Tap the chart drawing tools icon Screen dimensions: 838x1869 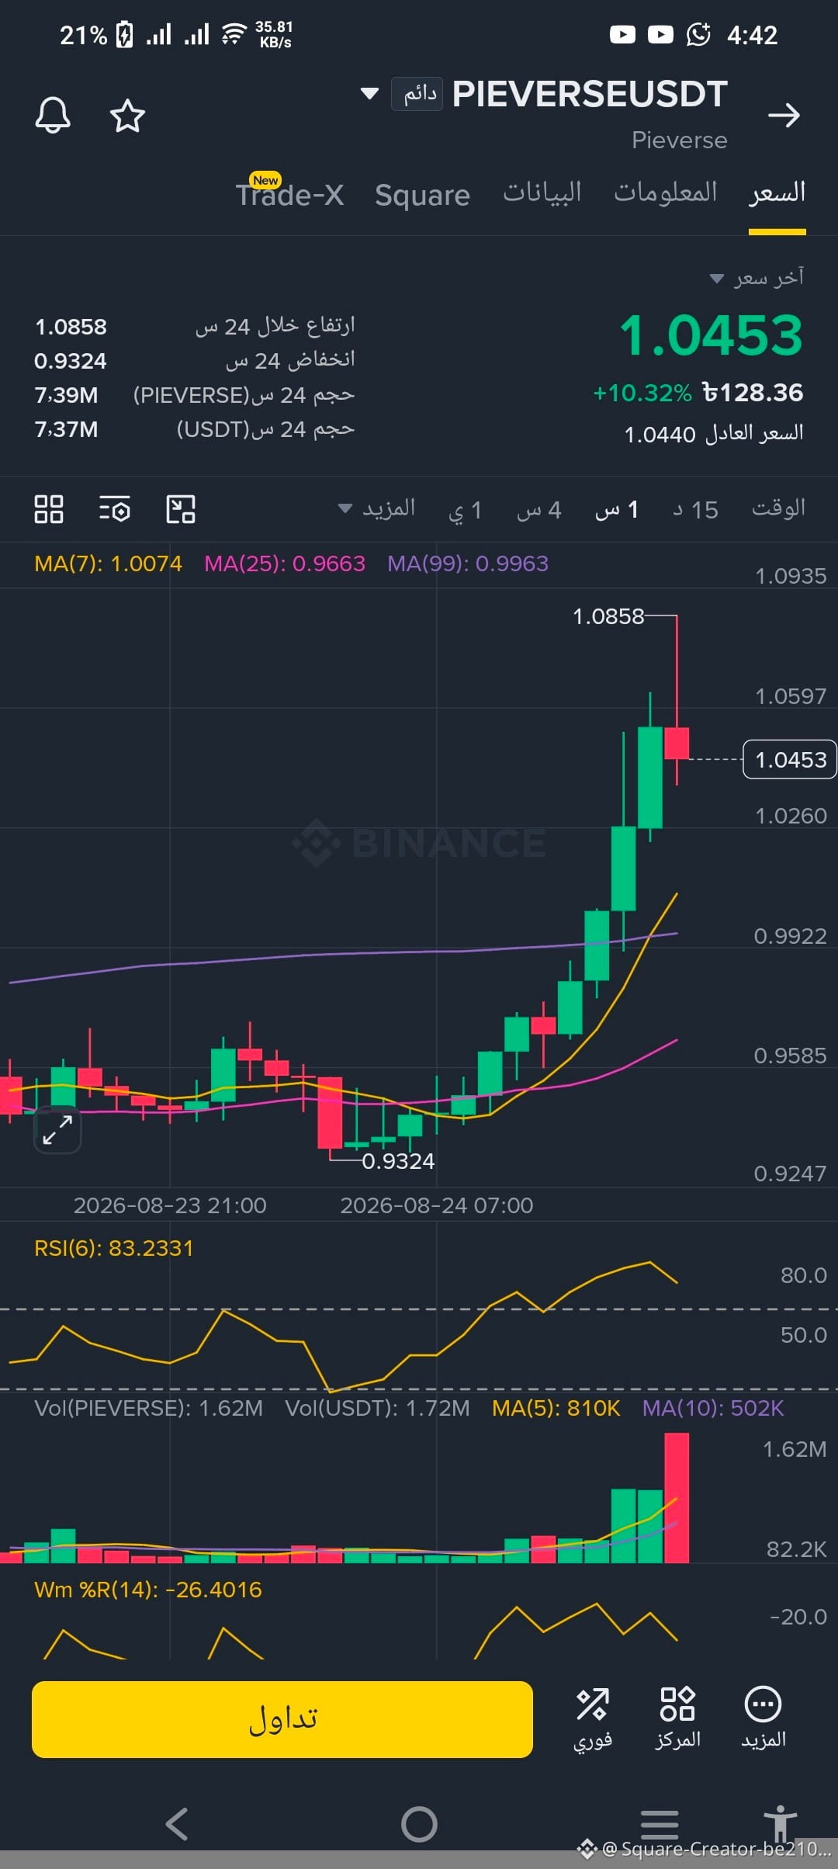181,509
